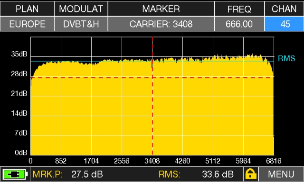Click the 14dB axis label

[x=19, y=113]
